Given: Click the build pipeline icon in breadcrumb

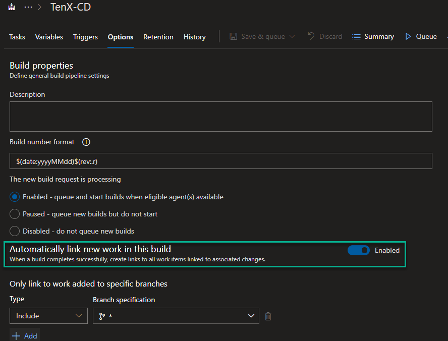Looking at the screenshot, I should point(12,7).
